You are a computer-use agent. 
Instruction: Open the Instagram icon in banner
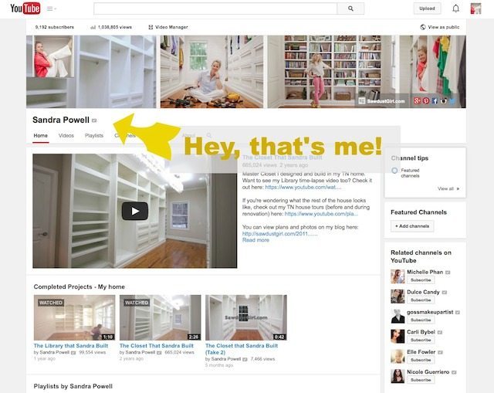[x=444, y=101]
